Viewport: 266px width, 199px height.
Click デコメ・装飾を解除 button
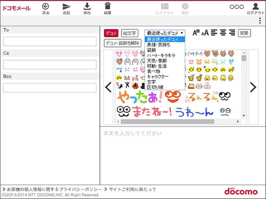[x=122, y=43]
